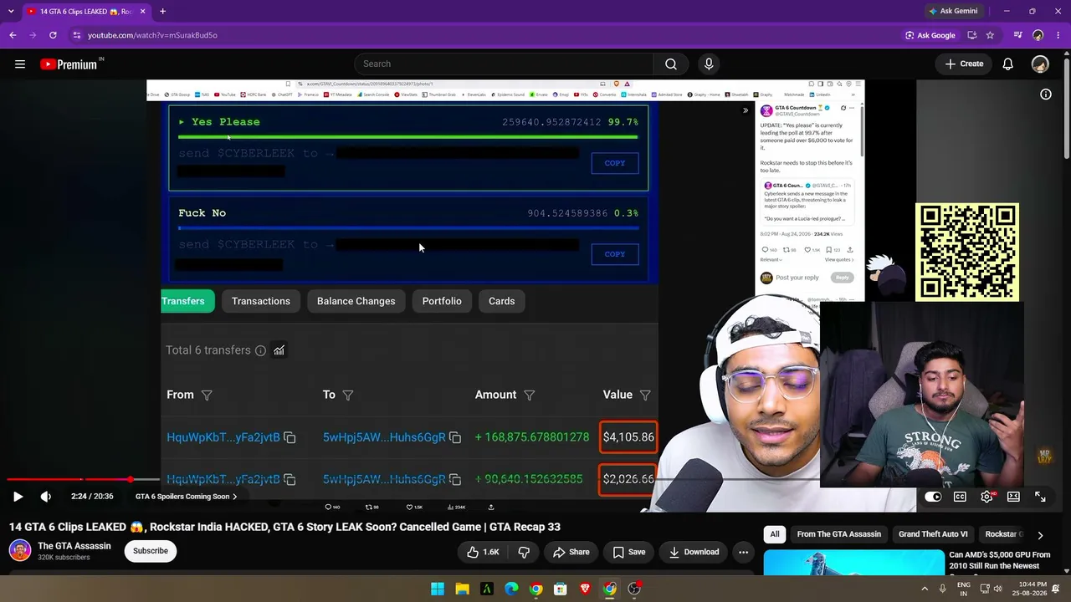Open the tab search dropdown arrow

(11, 12)
